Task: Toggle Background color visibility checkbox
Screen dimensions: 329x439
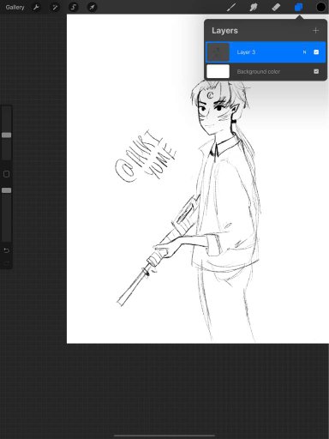Action: (x=316, y=71)
